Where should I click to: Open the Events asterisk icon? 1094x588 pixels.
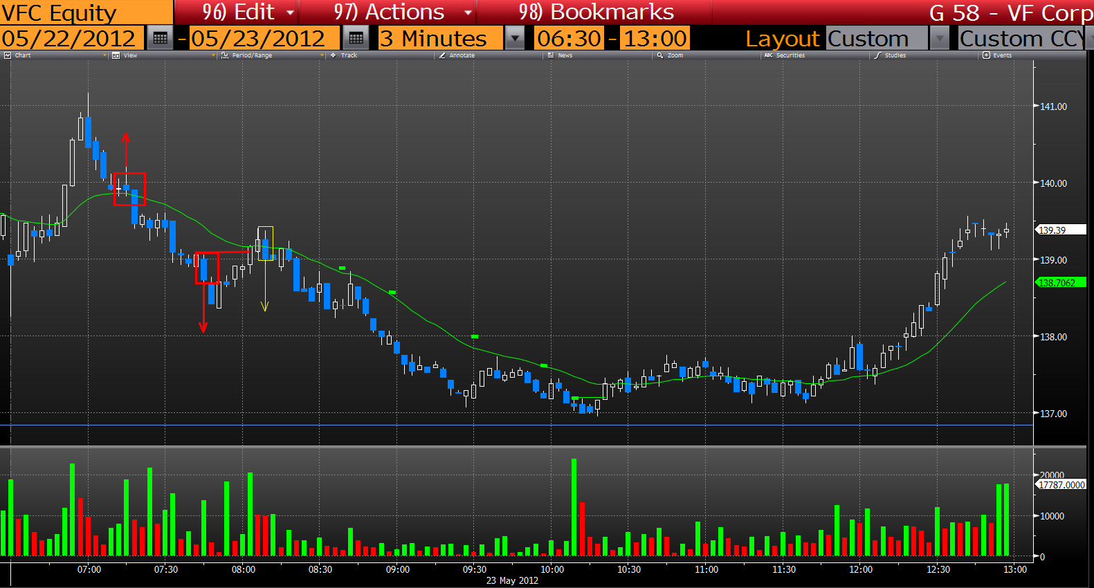coord(986,55)
